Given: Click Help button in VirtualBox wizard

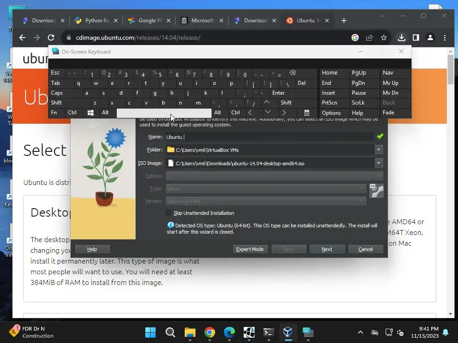Looking at the screenshot, I should (92, 249).
